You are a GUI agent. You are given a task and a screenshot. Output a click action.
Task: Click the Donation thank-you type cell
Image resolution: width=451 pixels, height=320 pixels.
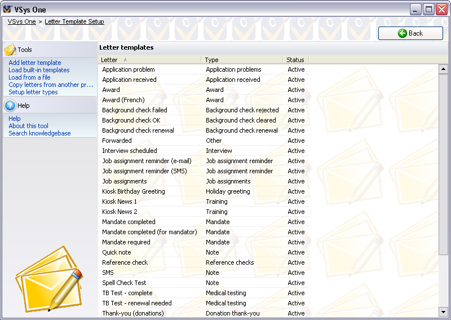[x=233, y=313]
